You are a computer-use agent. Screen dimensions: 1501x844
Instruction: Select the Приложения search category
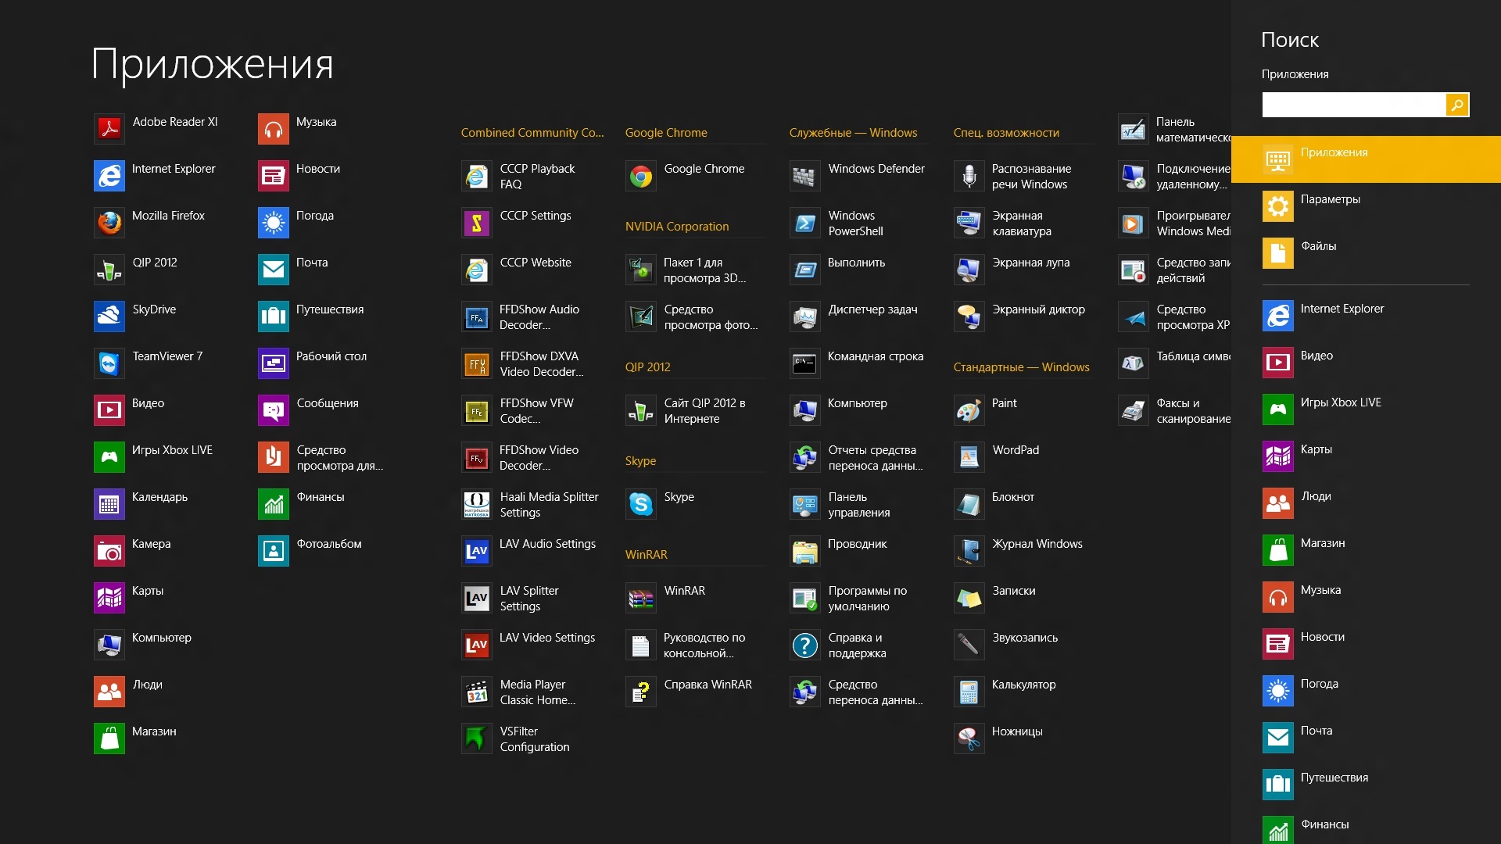click(x=1366, y=159)
